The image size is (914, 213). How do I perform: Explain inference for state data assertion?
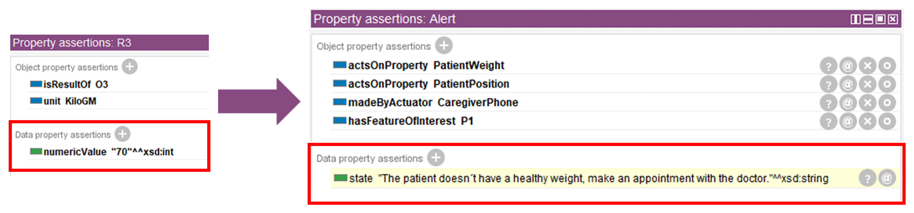pyautogui.click(x=867, y=178)
